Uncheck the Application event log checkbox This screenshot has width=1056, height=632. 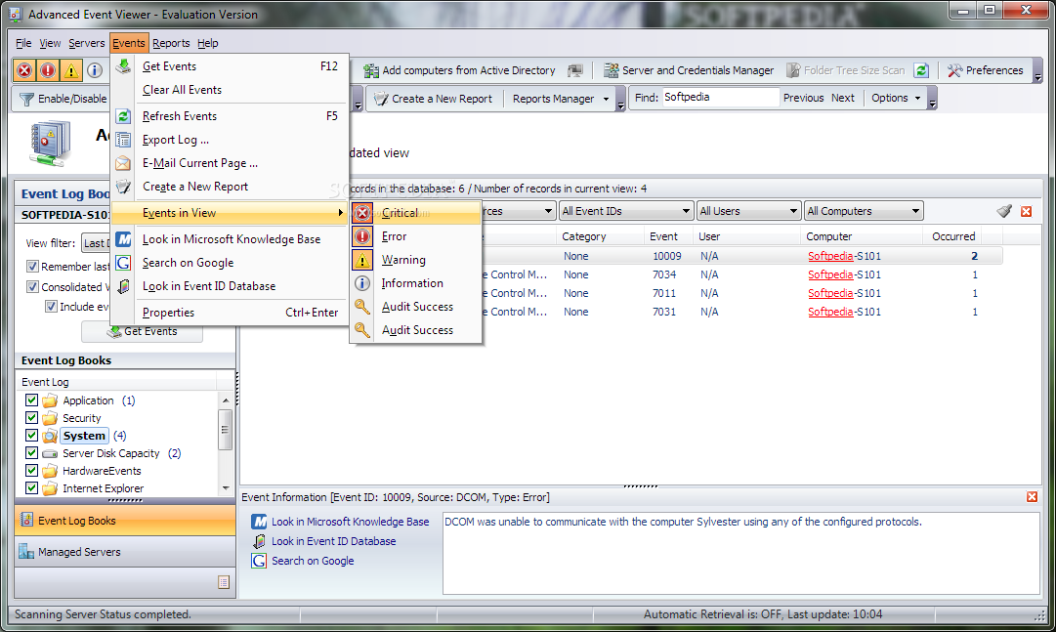[x=31, y=400]
